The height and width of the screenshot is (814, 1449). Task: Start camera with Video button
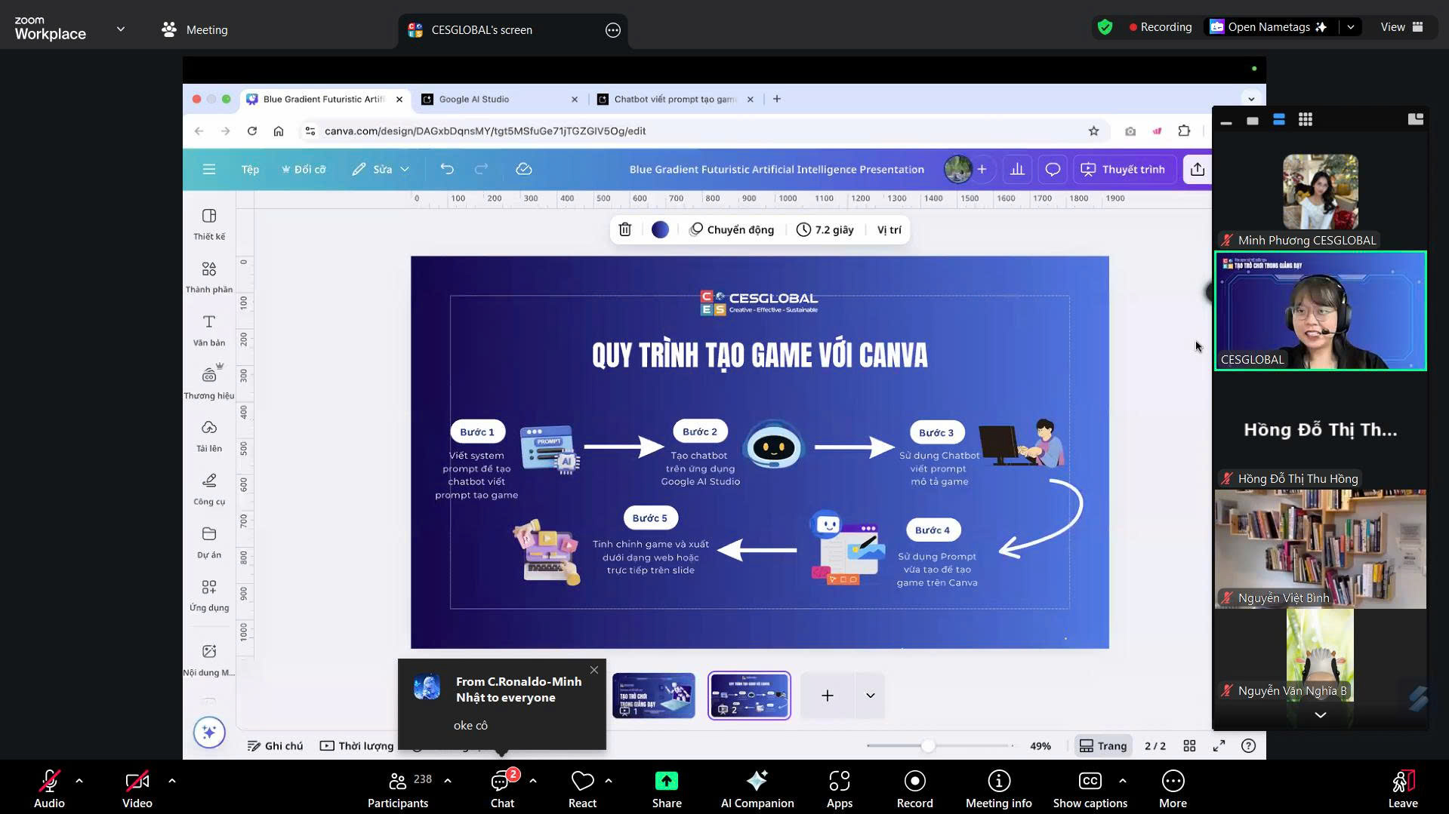(137, 789)
